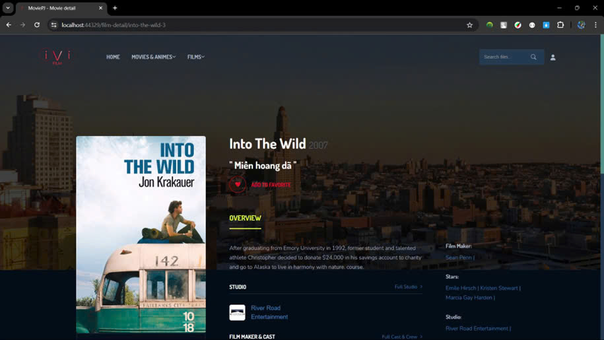Image resolution: width=604 pixels, height=340 pixels.
Task: Open star Marcia Gay Harden link
Action: [469, 298]
